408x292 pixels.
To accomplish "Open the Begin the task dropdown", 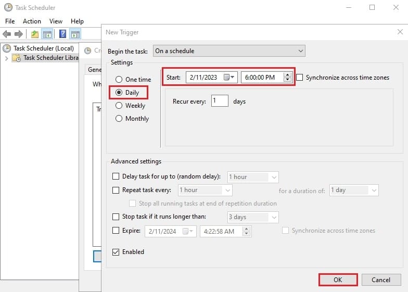I will click(x=228, y=51).
